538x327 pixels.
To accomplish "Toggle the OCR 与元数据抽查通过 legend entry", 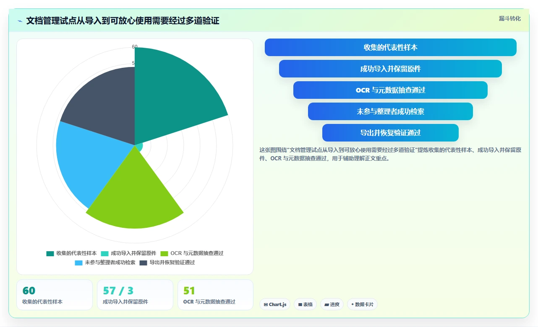I will click(x=192, y=253).
